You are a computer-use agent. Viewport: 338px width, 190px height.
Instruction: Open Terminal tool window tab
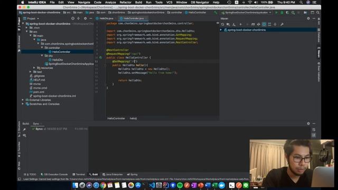(79, 175)
